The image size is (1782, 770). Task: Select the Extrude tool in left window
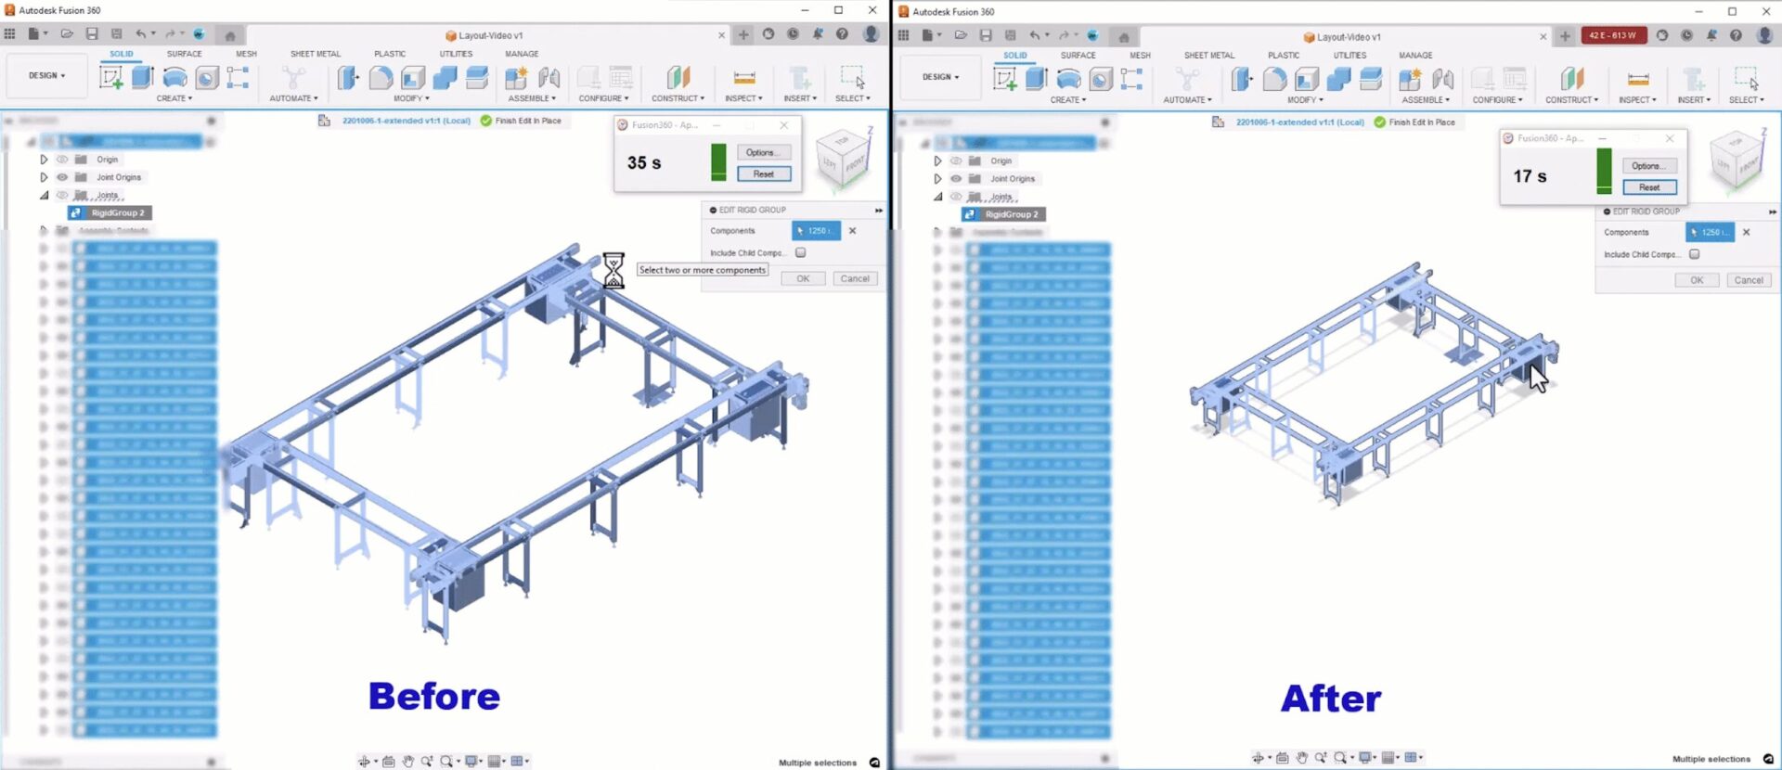click(x=143, y=78)
